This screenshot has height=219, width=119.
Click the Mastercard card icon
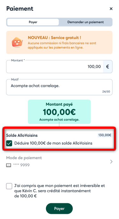[x=9, y=165]
